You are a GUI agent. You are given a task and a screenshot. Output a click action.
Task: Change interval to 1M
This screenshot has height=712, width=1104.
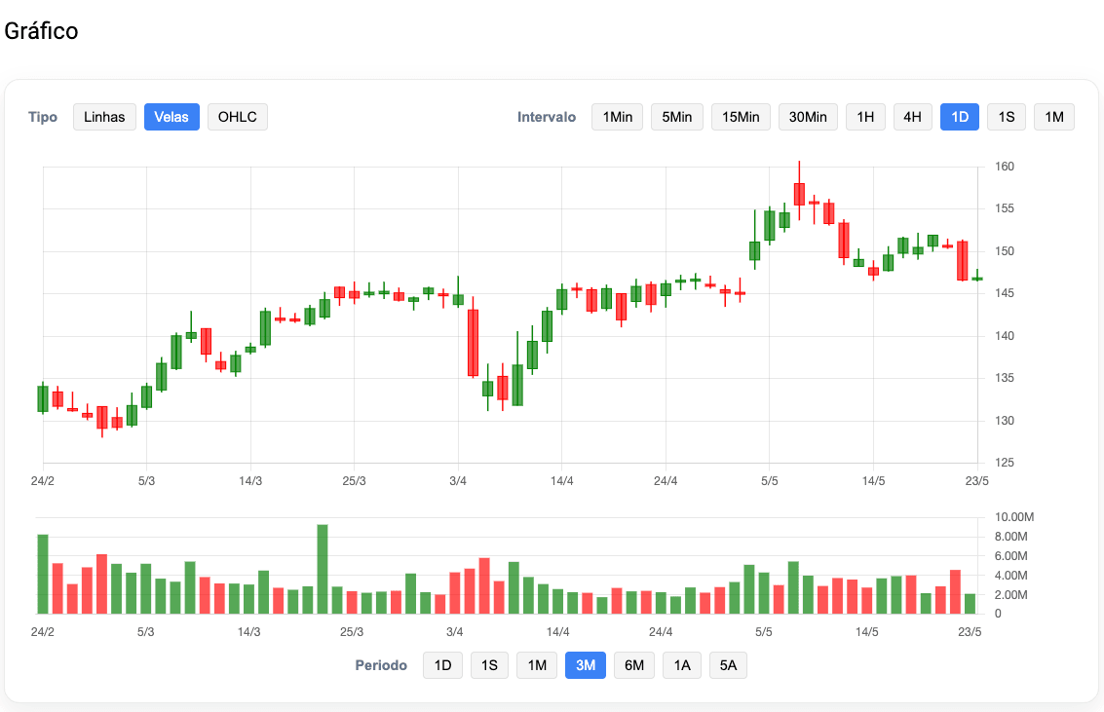[x=1053, y=117]
